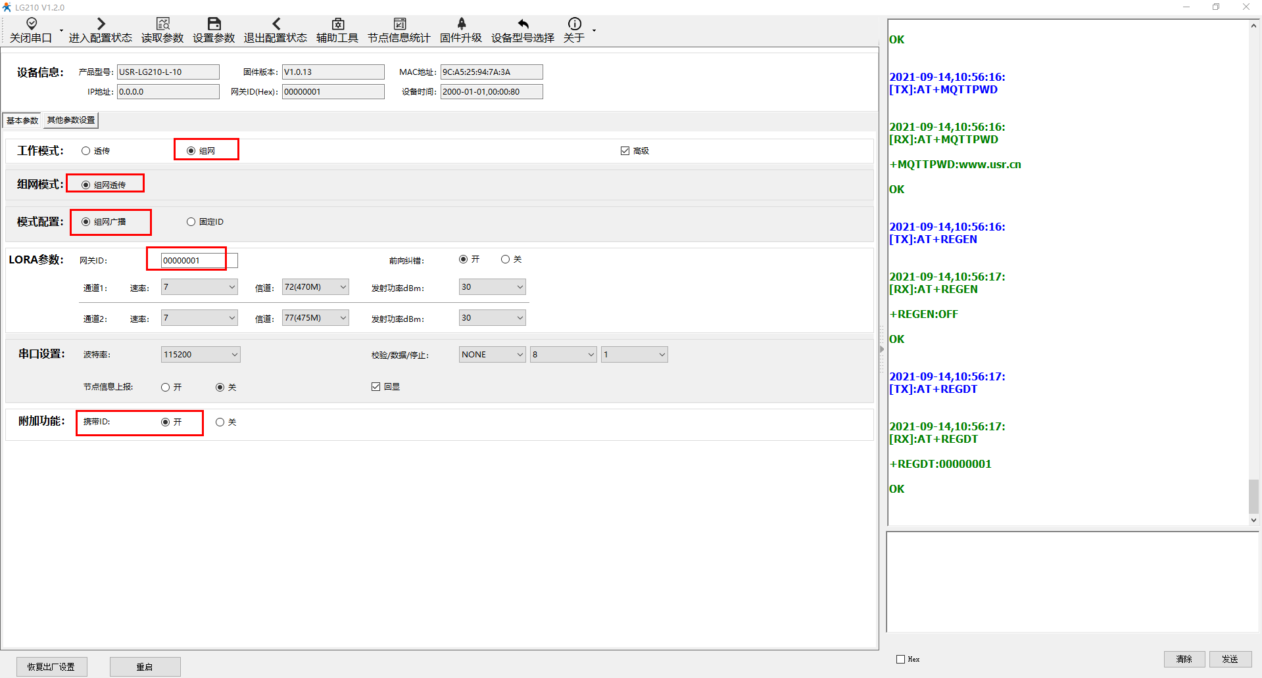
Task: Open 节点信息统计 statistics icon
Action: [399, 24]
